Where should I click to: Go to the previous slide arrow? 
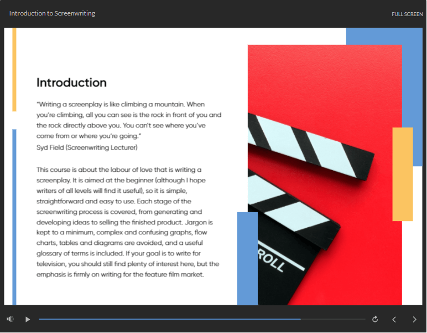pyautogui.click(x=394, y=319)
